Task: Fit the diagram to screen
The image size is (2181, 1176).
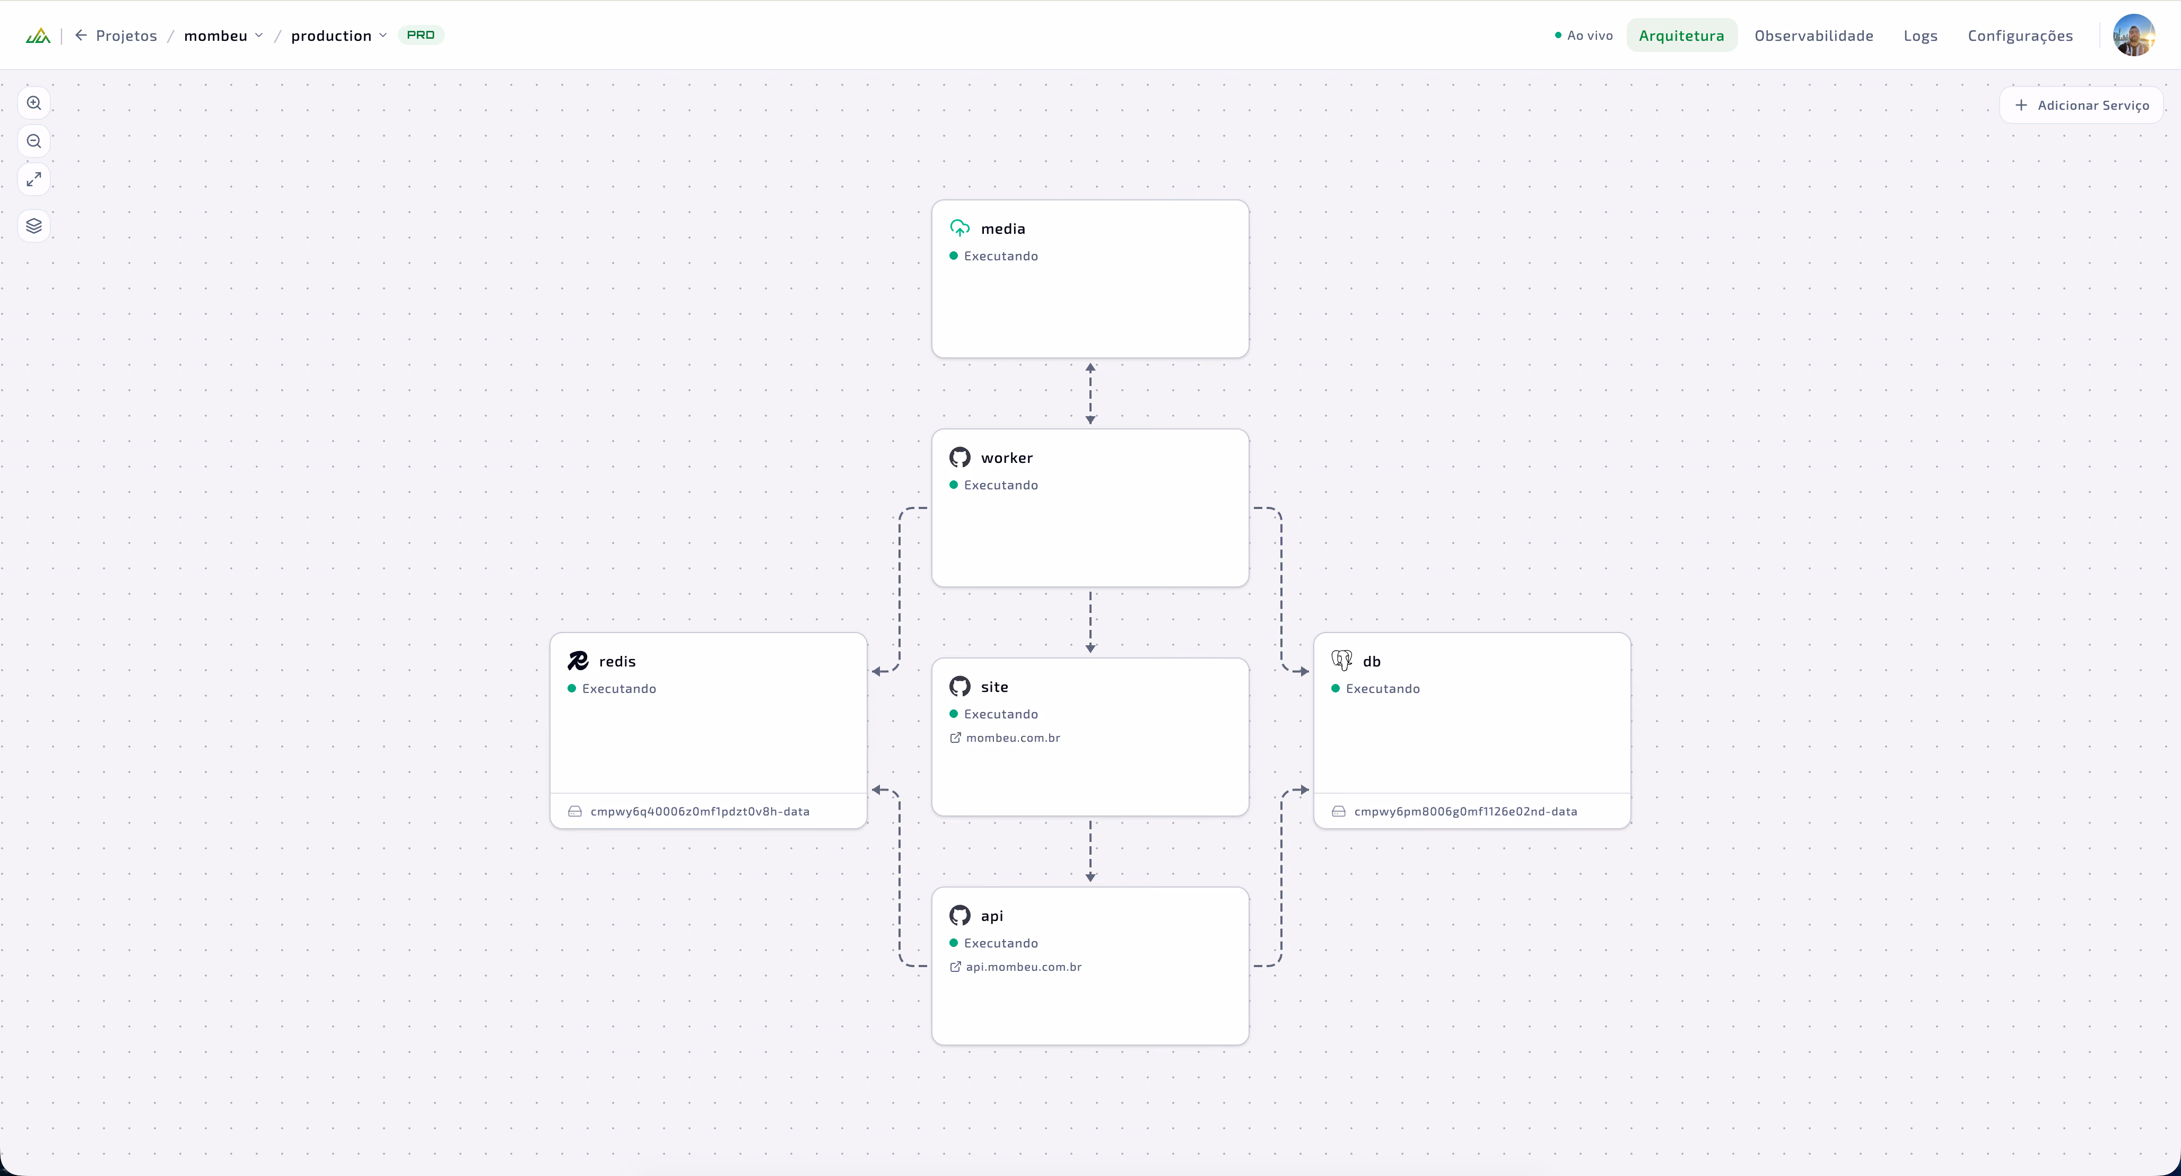Action: (34, 180)
